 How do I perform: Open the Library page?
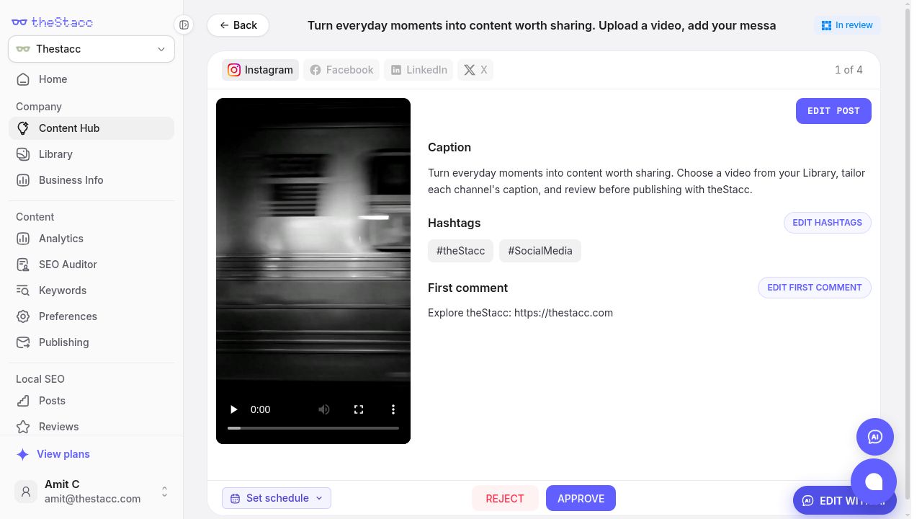pos(91,154)
